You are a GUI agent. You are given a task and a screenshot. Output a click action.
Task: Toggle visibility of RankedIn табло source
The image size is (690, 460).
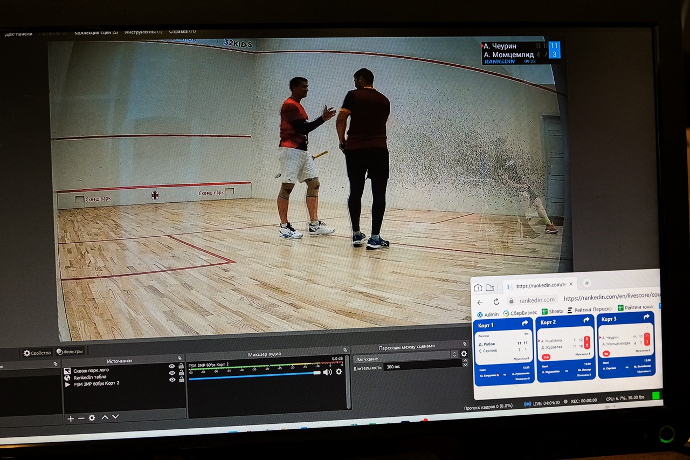172,373
